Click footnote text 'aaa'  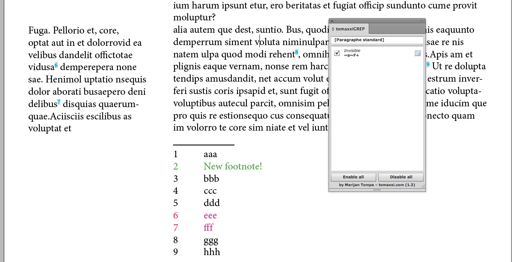tap(210, 155)
